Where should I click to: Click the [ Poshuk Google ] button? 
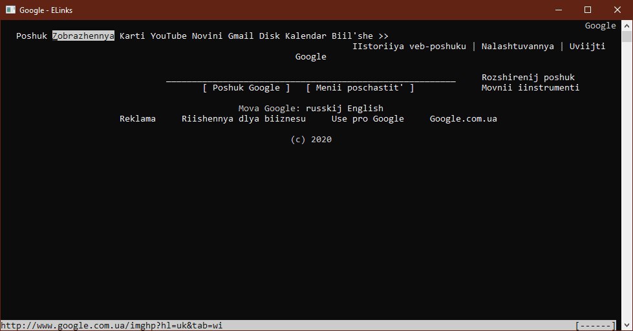click(246, 87)
